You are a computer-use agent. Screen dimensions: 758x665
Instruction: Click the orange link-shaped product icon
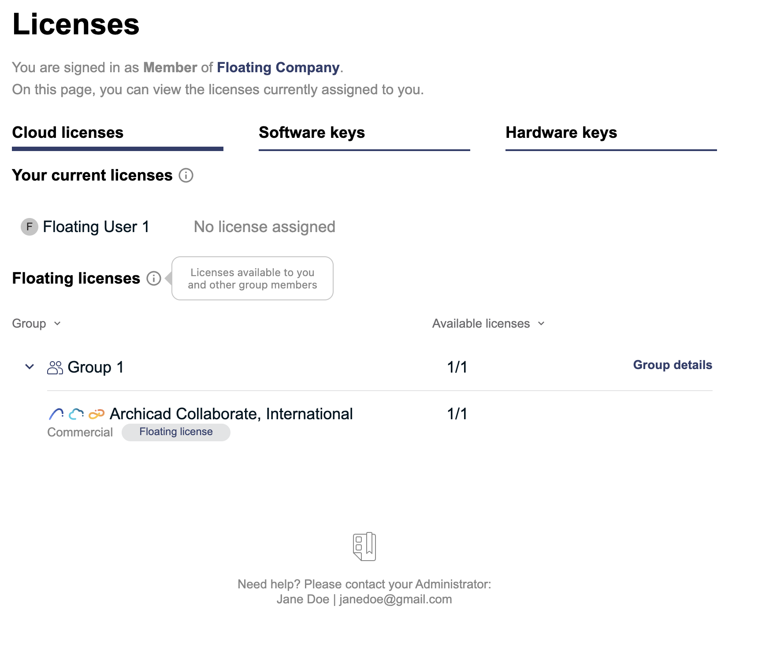97,414
